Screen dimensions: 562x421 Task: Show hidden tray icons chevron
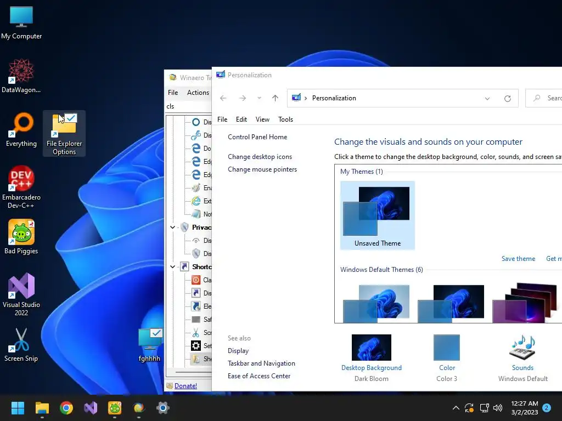point(456,408)
